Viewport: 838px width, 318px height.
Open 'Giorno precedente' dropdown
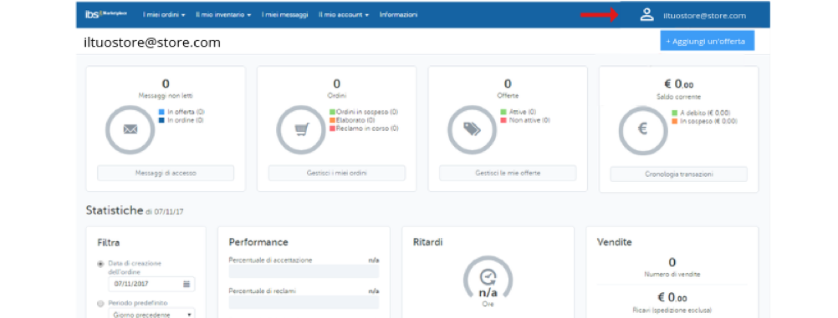[x=151, y=315]
